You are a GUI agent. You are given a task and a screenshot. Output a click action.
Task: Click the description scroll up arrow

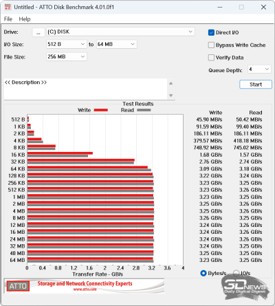[170, 83]
